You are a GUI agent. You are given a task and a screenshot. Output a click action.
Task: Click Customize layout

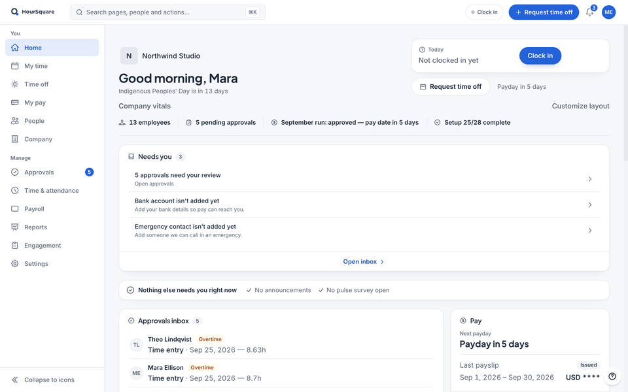[580, 106]
